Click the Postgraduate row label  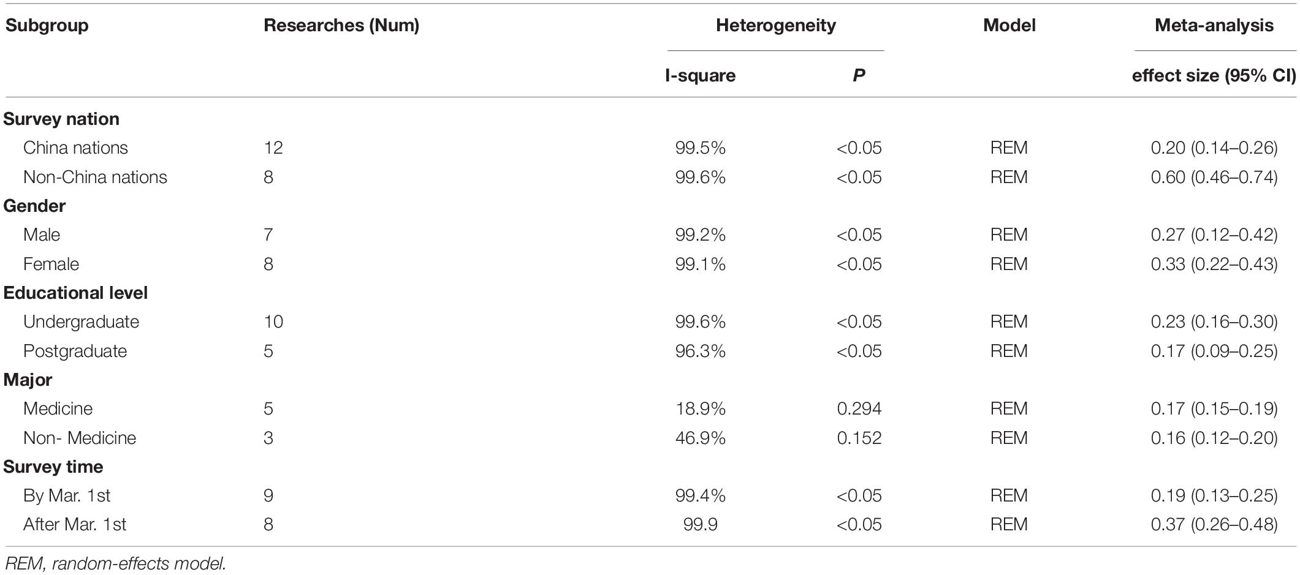click(x=75, y=351)
